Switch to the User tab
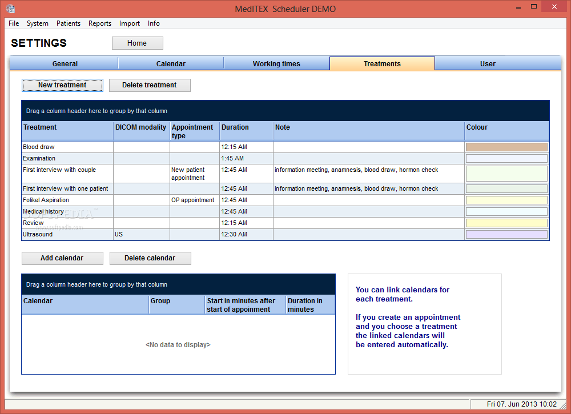Screen dimensions: 571x414 click(x=488, y=64)
